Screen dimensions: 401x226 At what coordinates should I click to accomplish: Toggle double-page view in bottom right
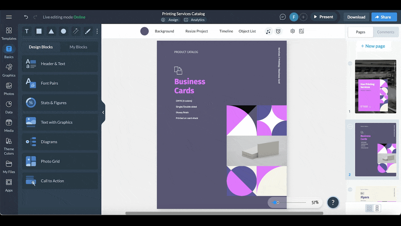click(x=378, y=208)
